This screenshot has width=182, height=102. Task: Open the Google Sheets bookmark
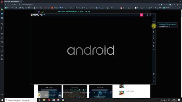pos(155,8)
